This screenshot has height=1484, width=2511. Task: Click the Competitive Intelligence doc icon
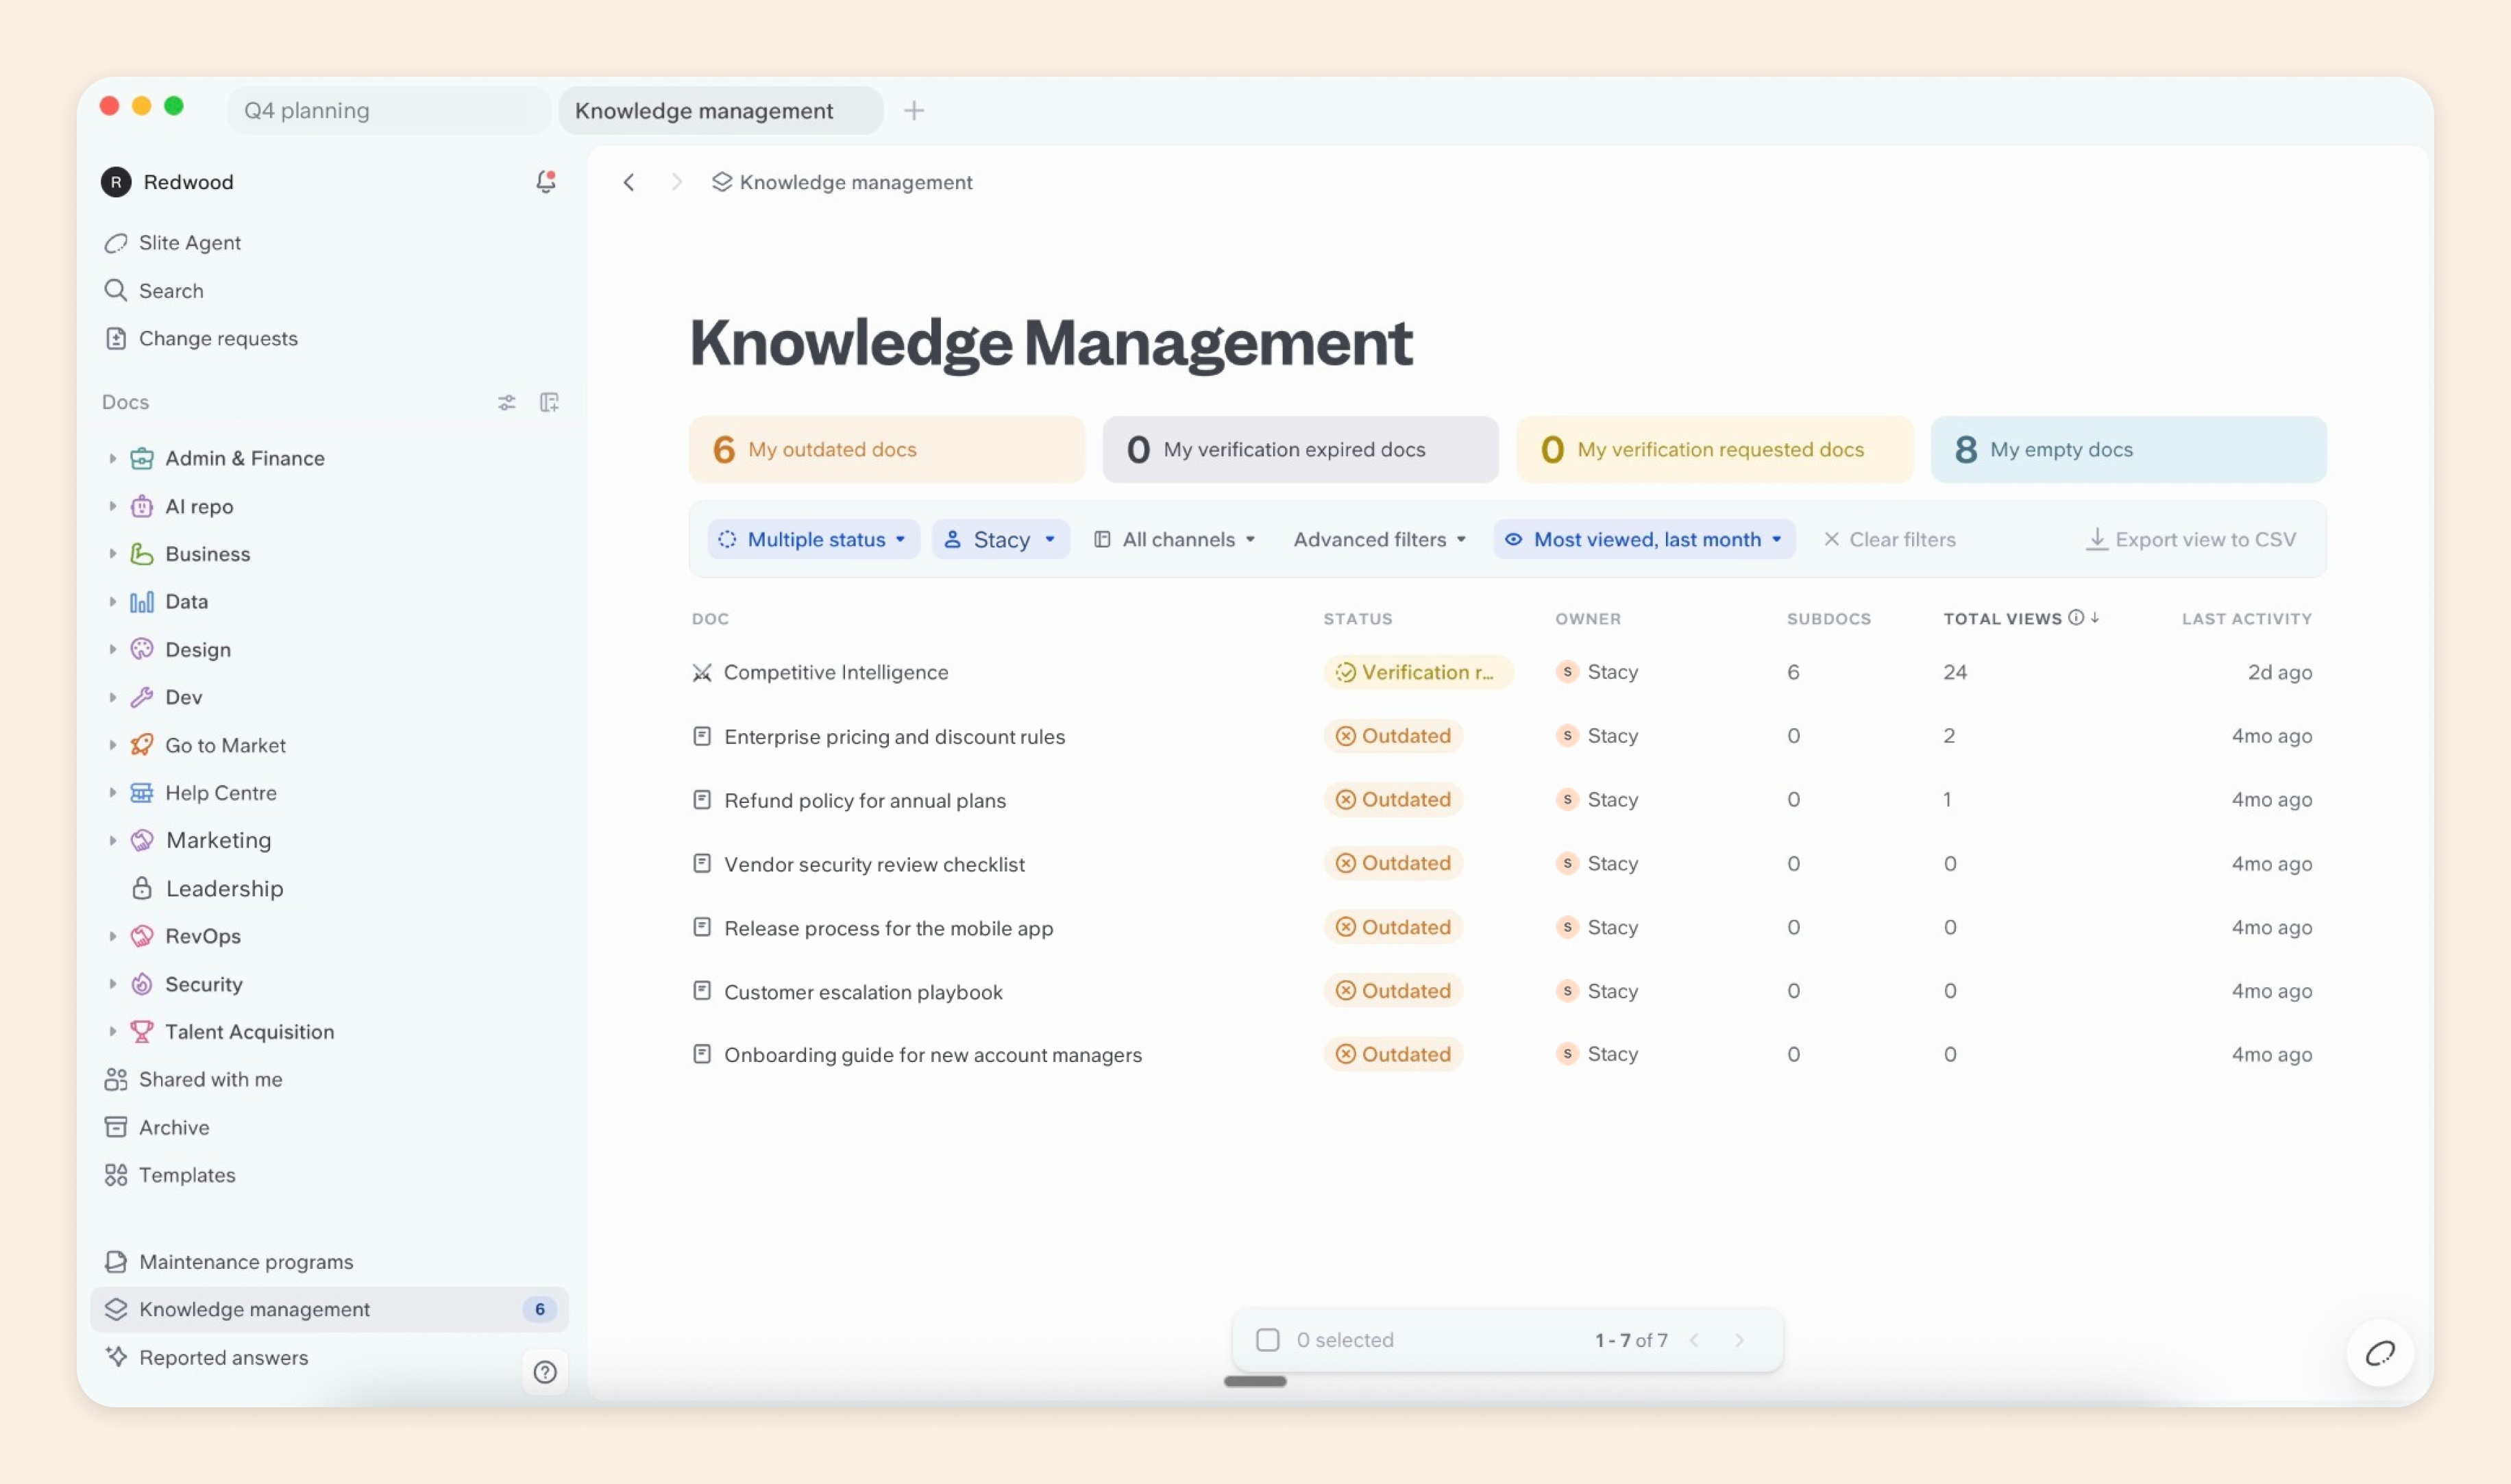(x=702, y=673)
